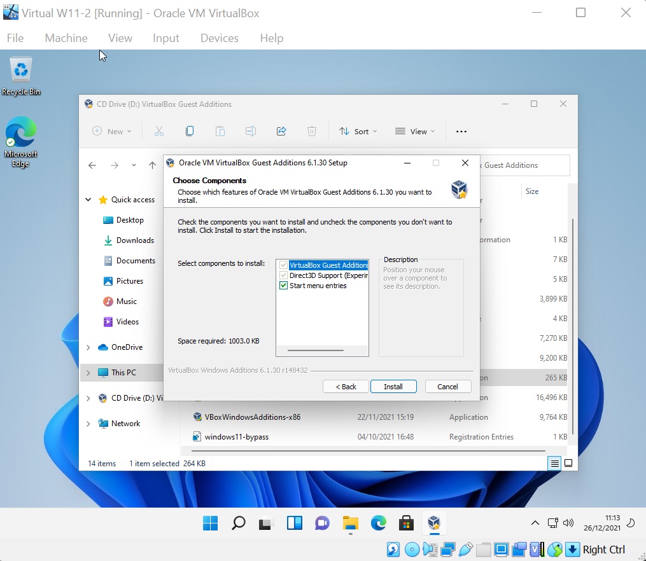
Task: Click the Size column header
Action: pyautogui.click(x=532, y=191)
